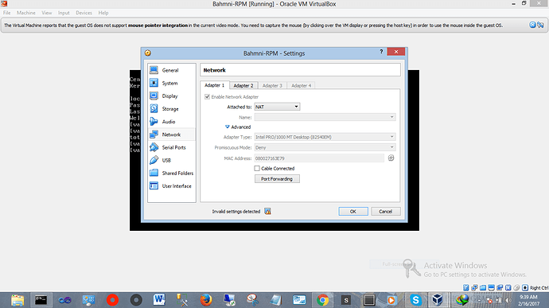
Task: Collapse the Advanced section triangle
Action: tap(228, 127)
